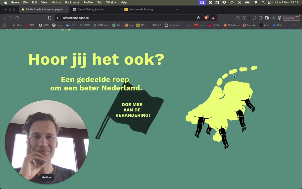
Task: Open Leo AI sparkle icon
Action: (x=273, y=18)
